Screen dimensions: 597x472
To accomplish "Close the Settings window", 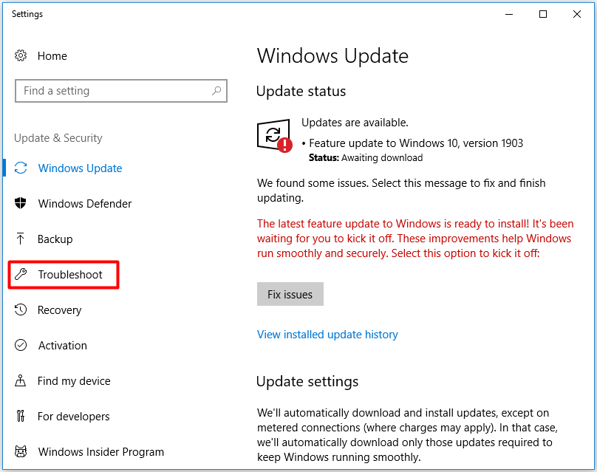I will tap(577, 14).
